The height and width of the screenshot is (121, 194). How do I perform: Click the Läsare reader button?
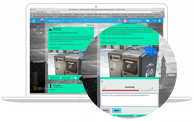157,12
